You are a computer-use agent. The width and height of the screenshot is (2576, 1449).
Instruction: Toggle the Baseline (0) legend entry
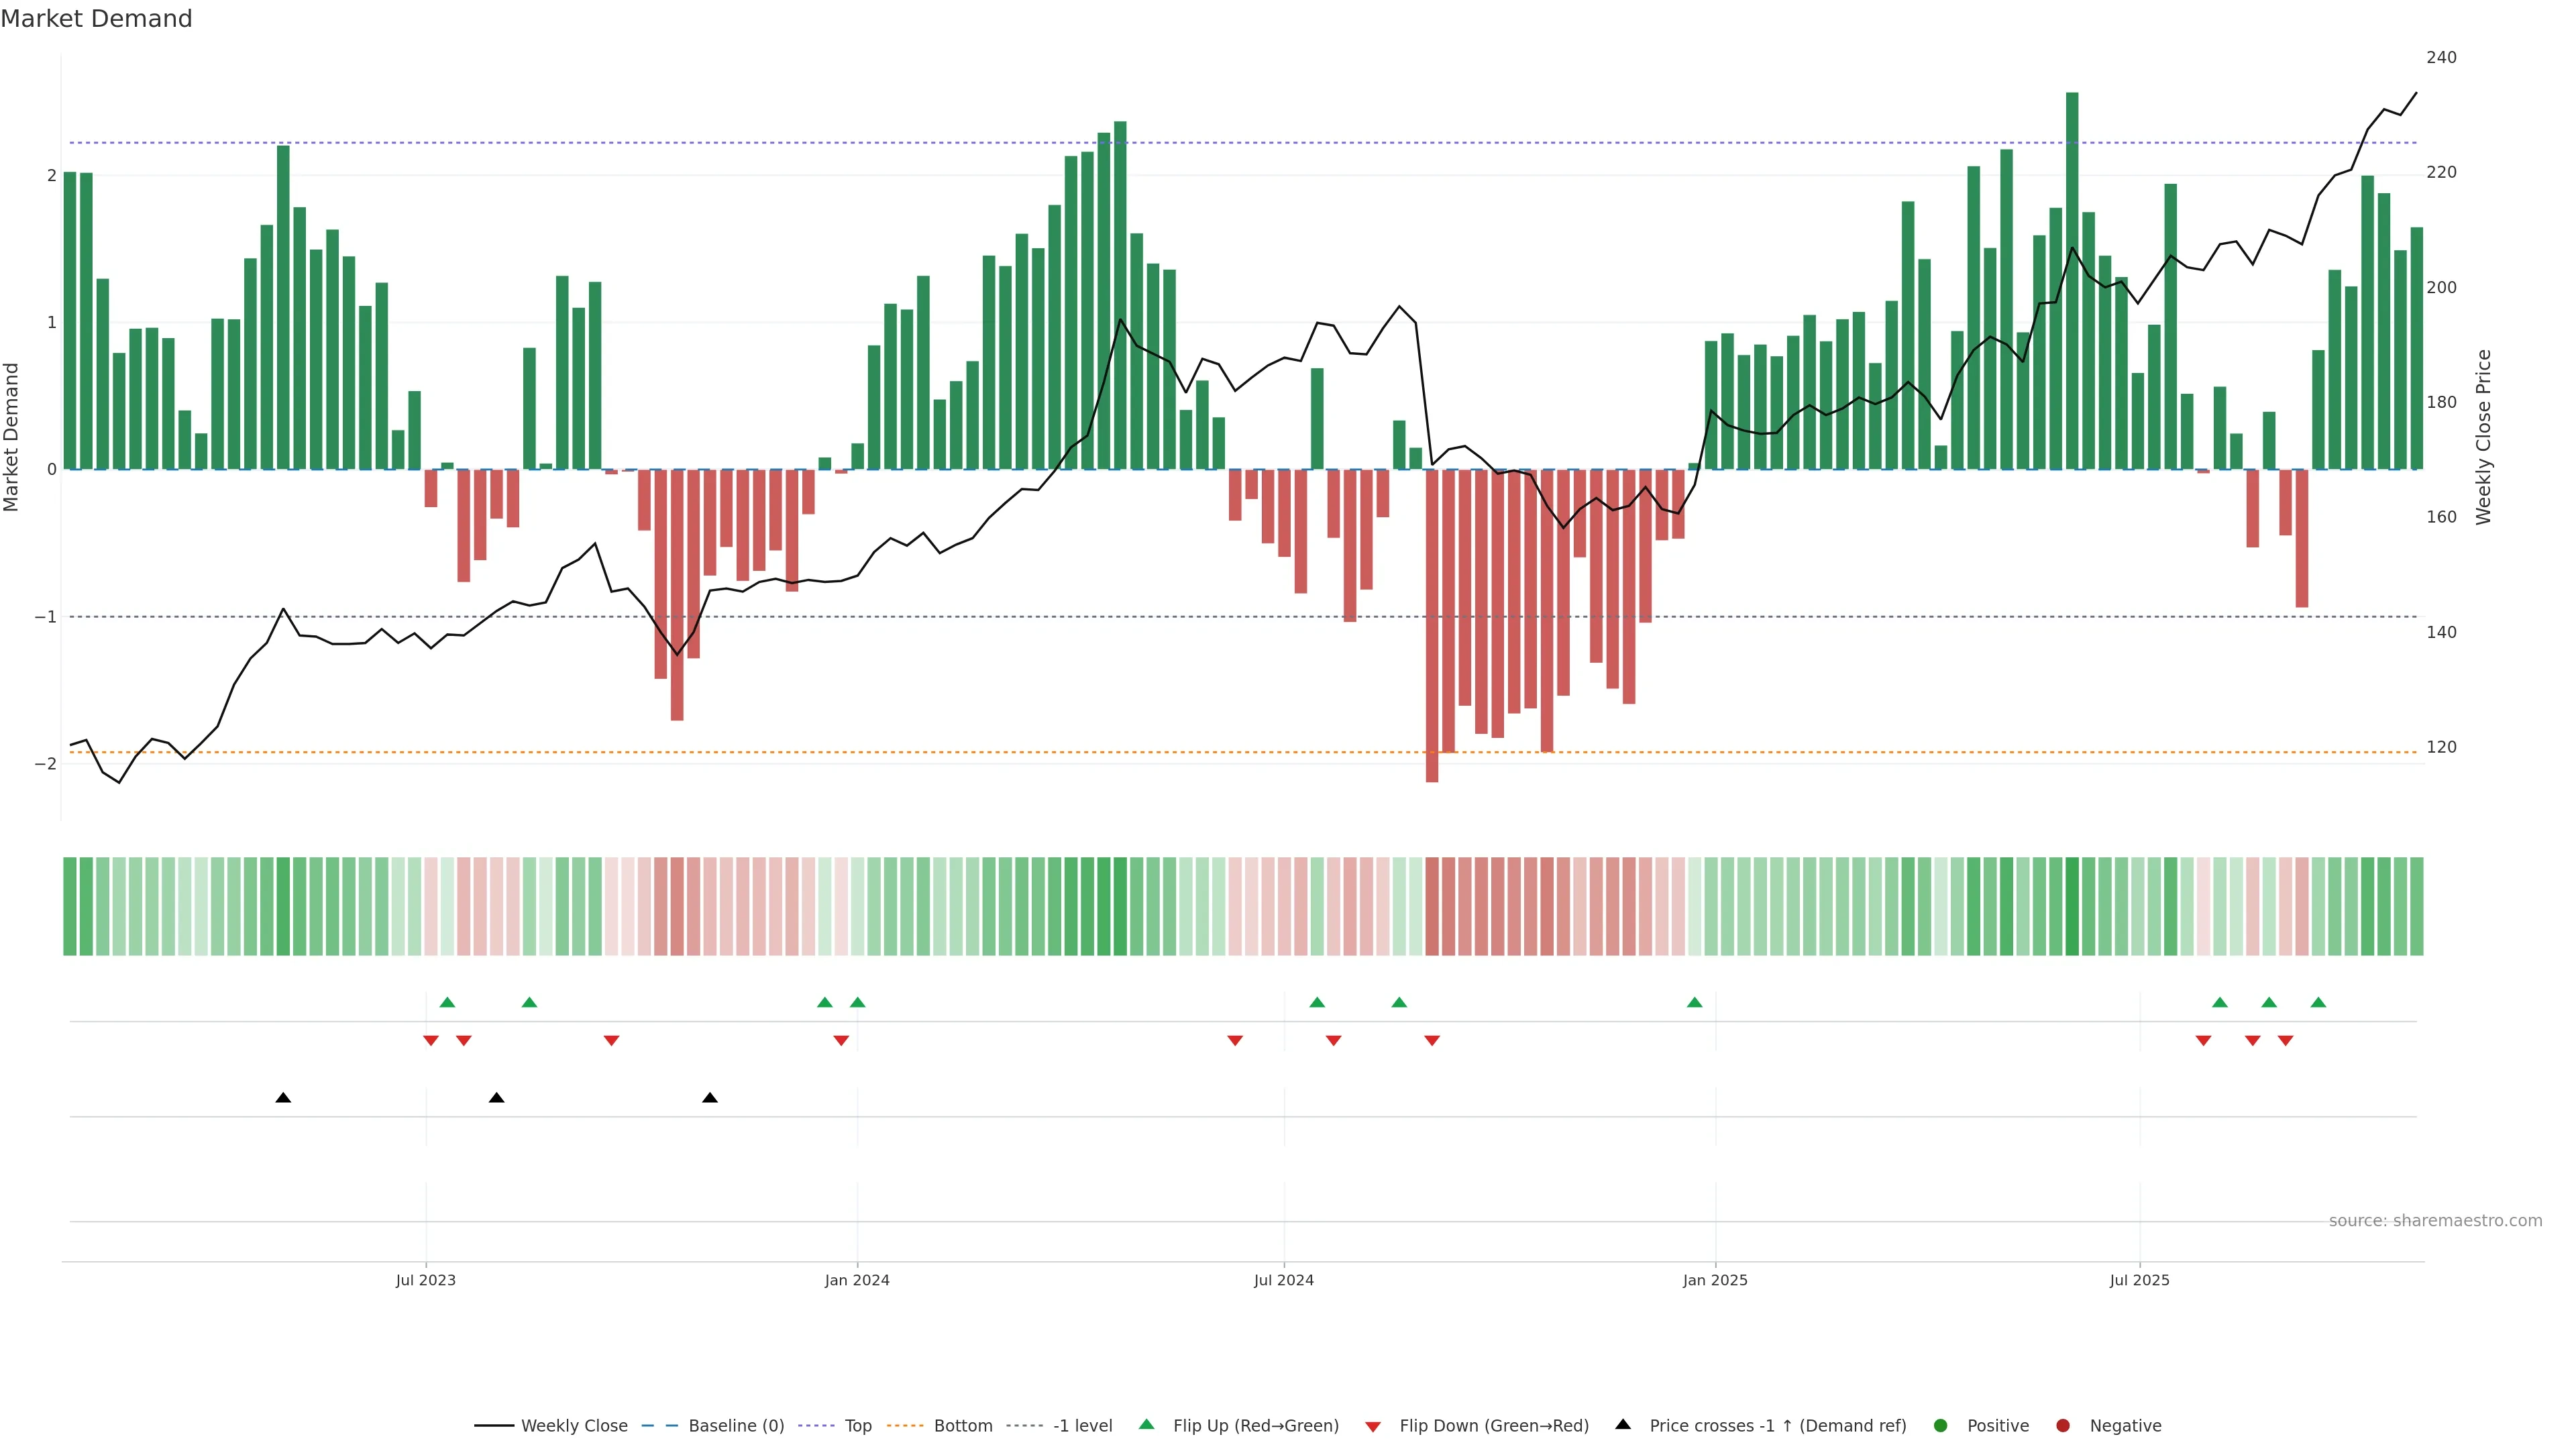736,1426
